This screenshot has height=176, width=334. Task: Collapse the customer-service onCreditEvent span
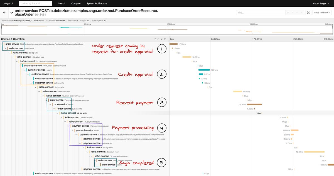[x=28, y=74]
